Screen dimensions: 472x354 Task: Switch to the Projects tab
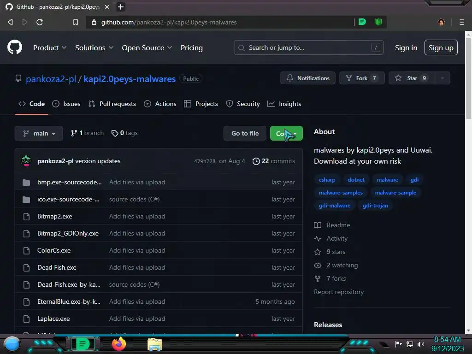(201, 104)
